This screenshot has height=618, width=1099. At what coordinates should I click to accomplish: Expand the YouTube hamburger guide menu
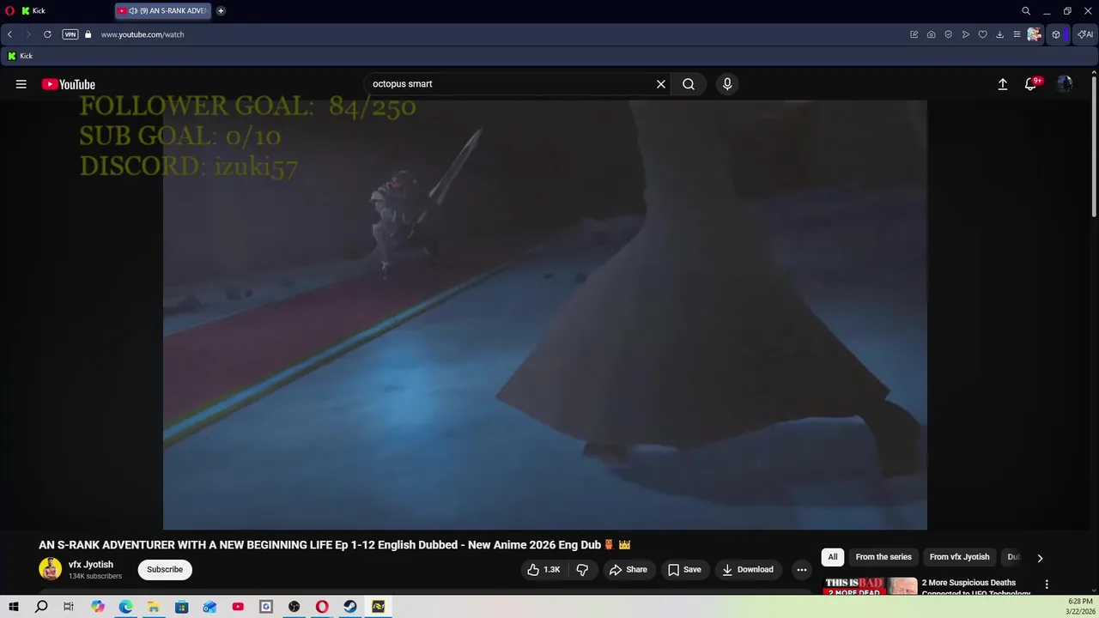click(21, 84)
